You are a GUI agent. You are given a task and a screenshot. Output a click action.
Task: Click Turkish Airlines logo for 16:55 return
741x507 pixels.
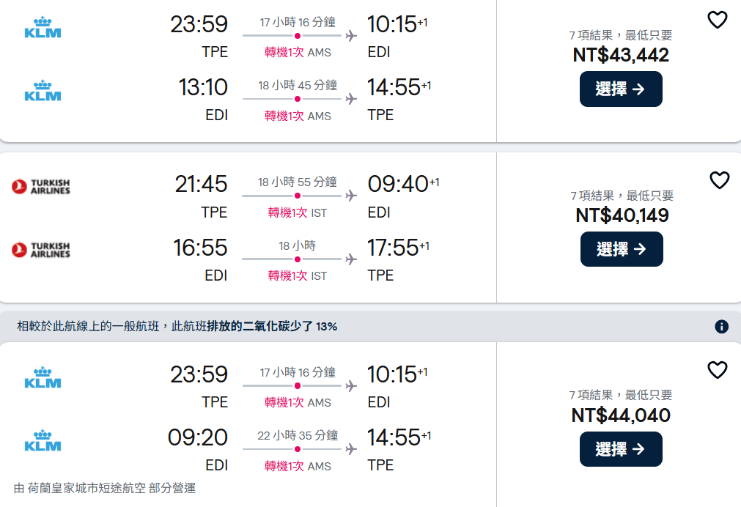(41, 250)
